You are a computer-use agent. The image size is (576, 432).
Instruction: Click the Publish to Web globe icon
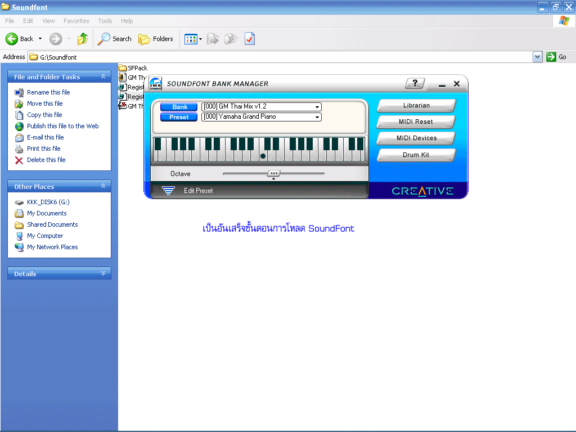coord(19,127)
